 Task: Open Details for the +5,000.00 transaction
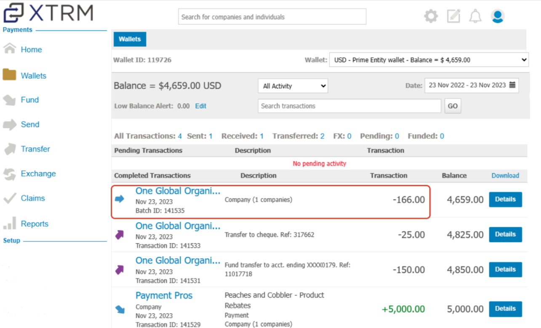point(505,309)
